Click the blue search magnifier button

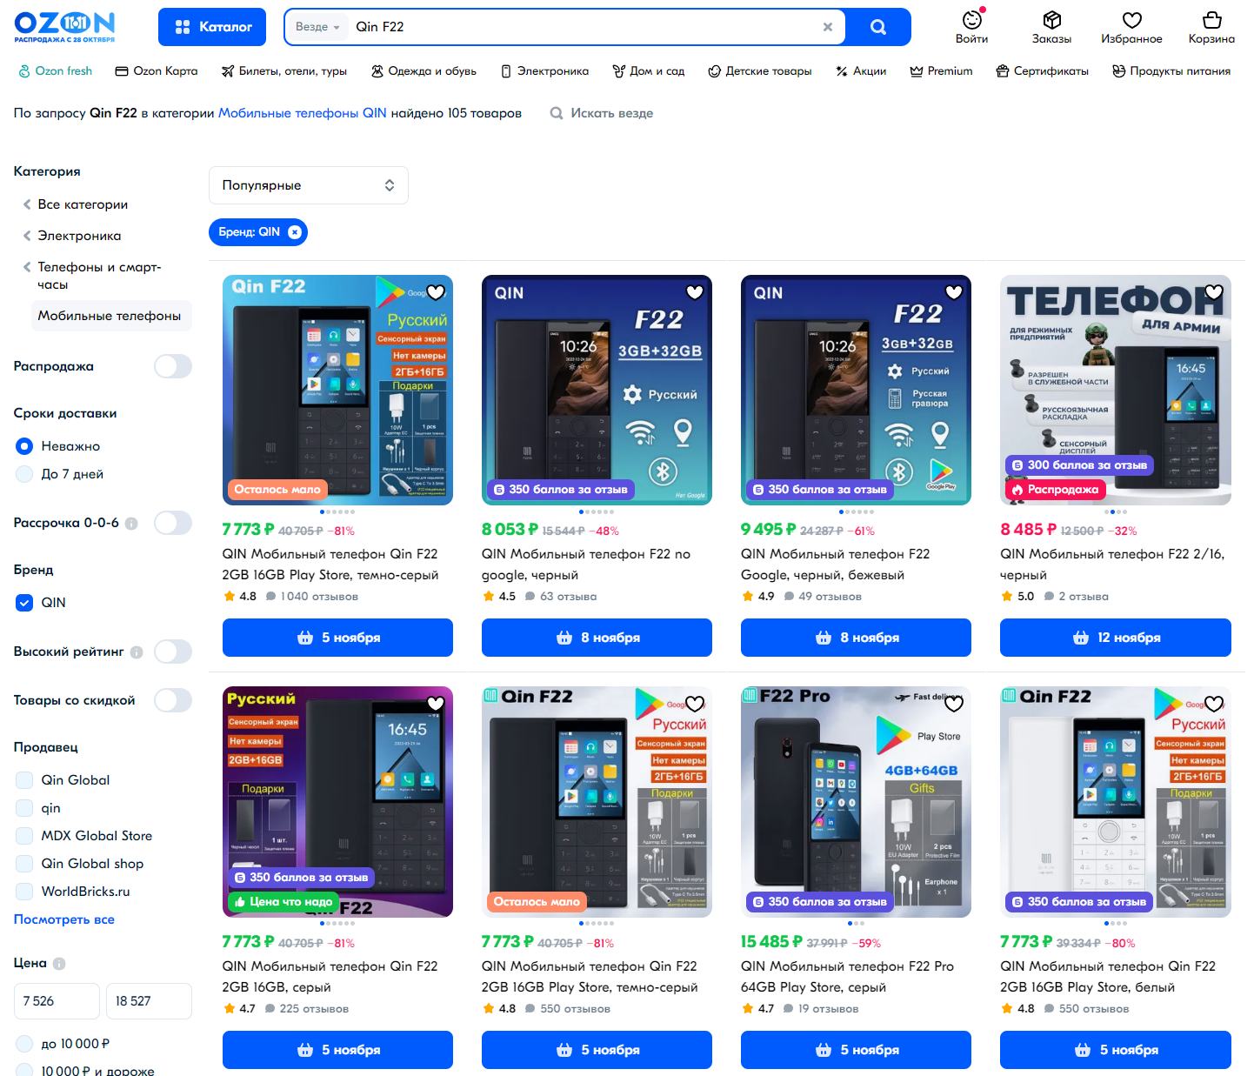click(x=878, y=27)
